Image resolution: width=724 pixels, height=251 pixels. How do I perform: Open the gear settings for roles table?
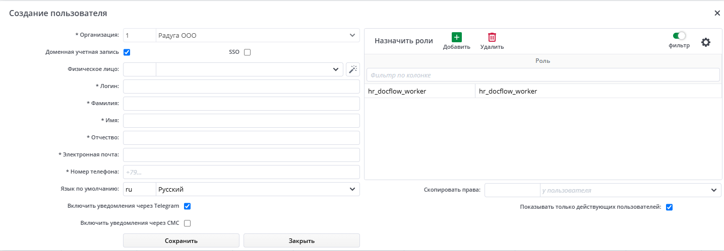(x=706, y=42)
